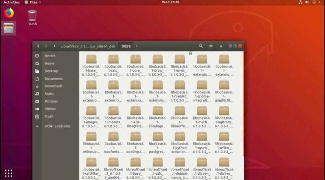Select the libobasis6.1-images package file

pyautogui.click(x=91, y=117)
